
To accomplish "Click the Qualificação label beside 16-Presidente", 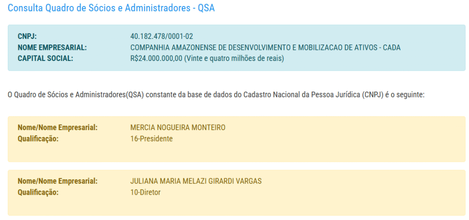I will [x=38, y=138].
